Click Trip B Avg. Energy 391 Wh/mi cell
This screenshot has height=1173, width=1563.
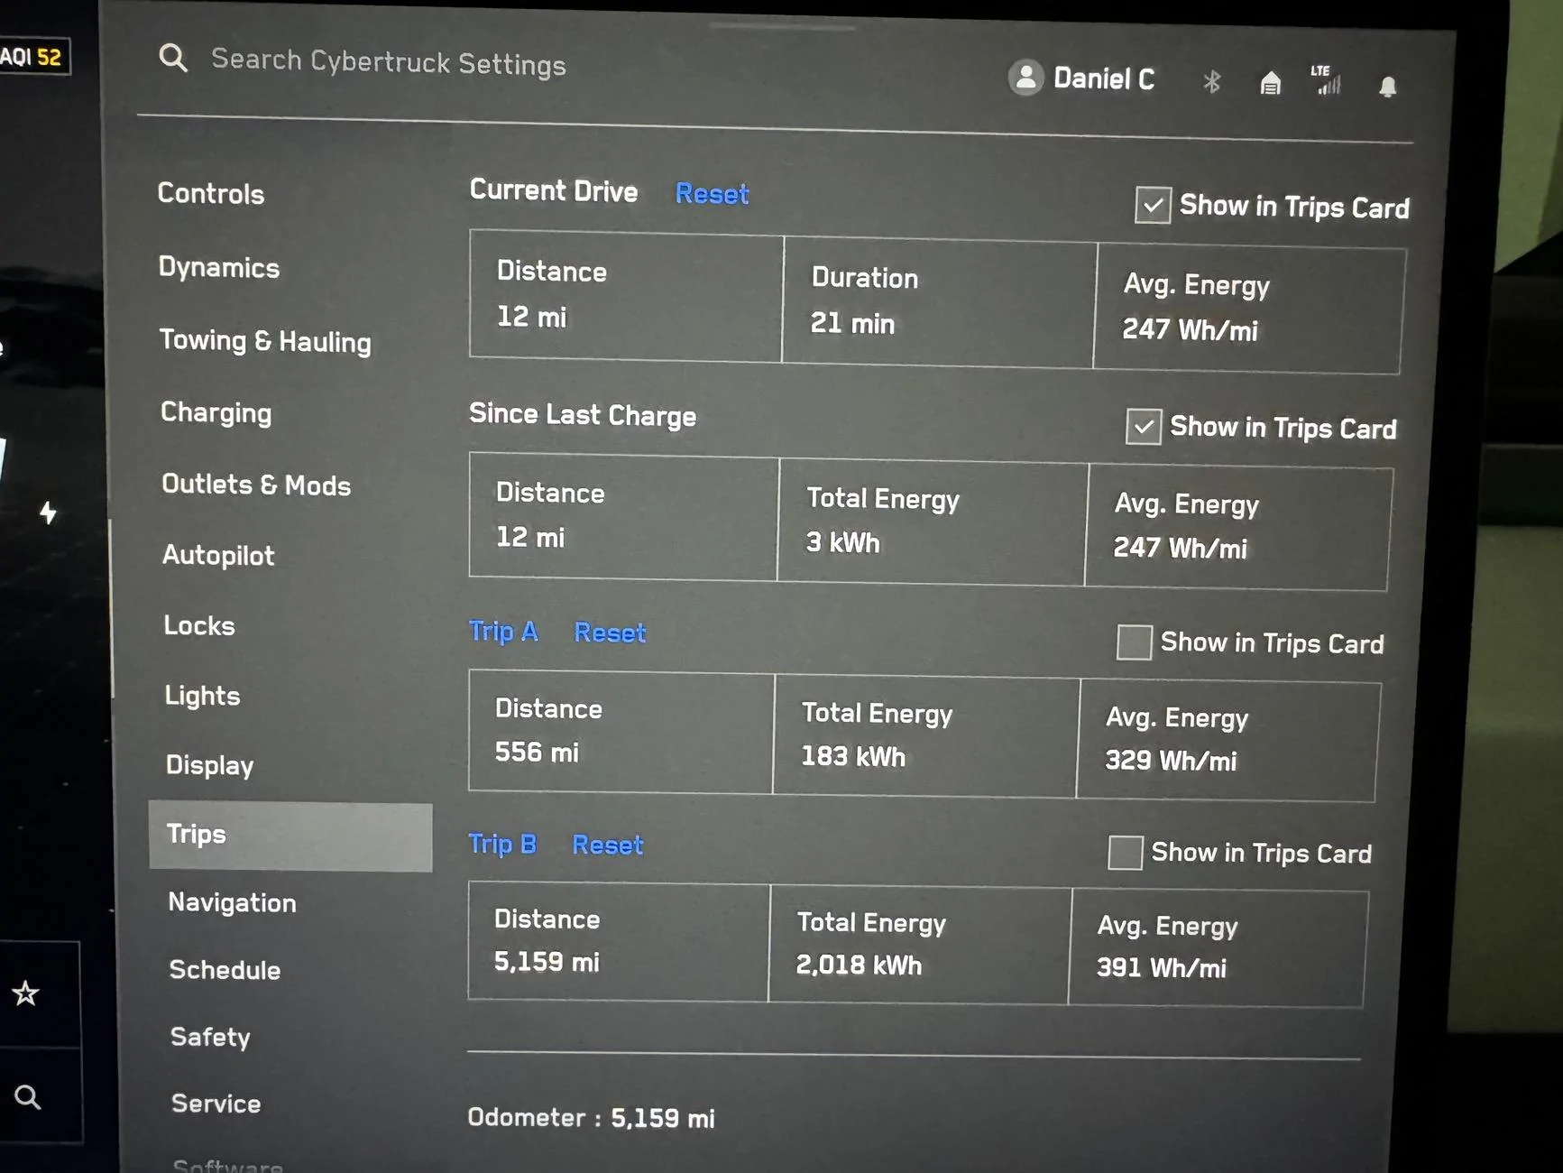click(1218, 947)
